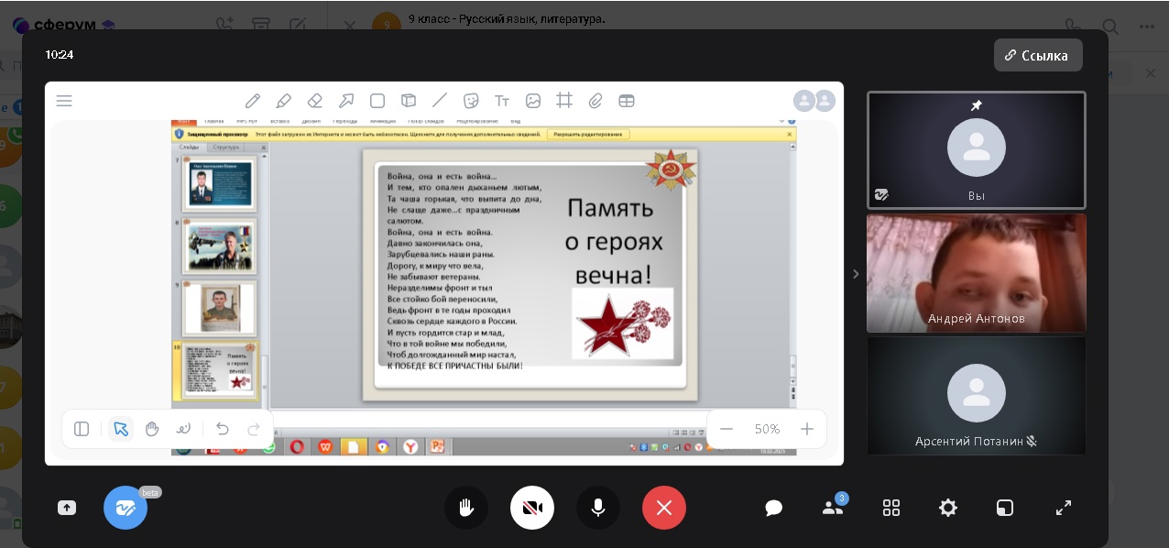Image resolution: width=1169 pixels, height=548 pixels.
Task: Choose the rectangle shape tool
Action: coord(377,101)
